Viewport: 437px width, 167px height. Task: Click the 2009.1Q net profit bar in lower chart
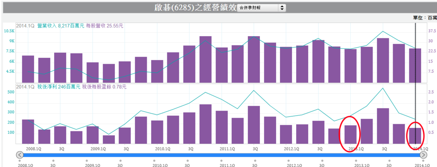pyautogui.click(x=93, y=135)
